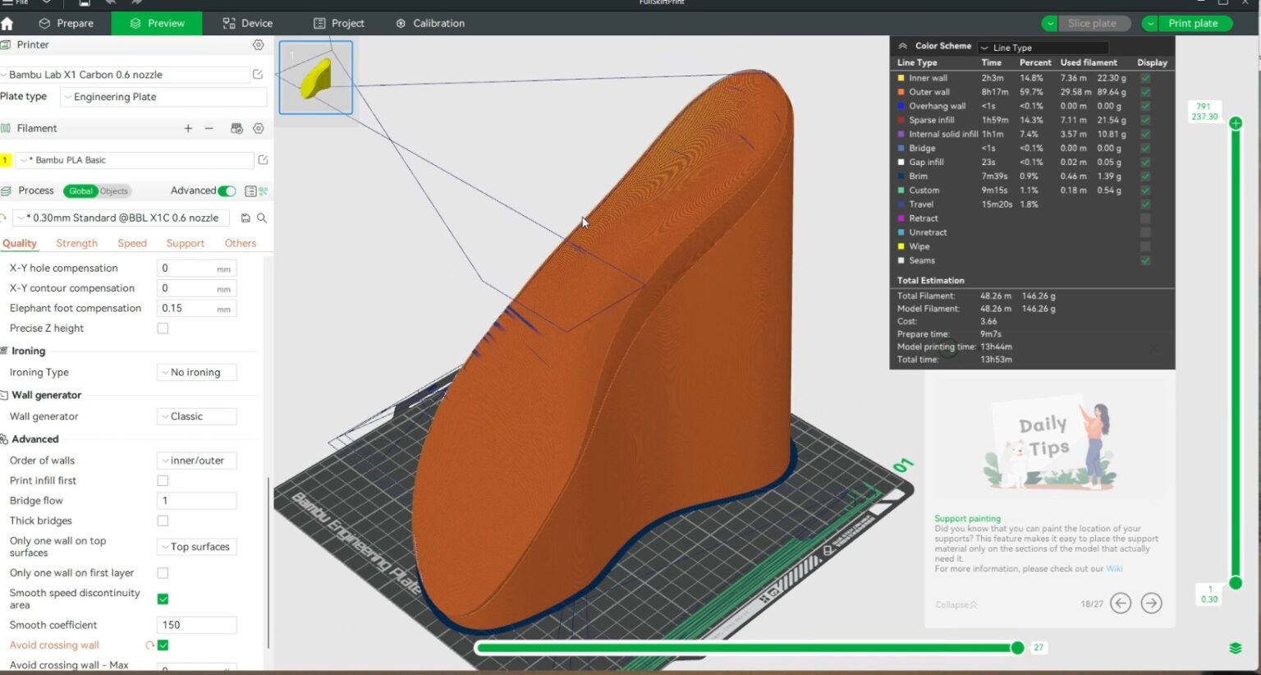Click the Slice plate button
The image size is (1261, 675).
[x=1094, y=24]
